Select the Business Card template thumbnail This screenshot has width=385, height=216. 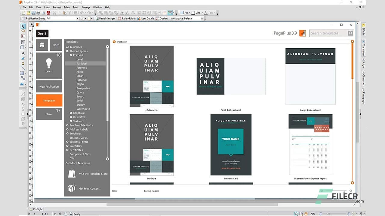[x=231, y=145]
